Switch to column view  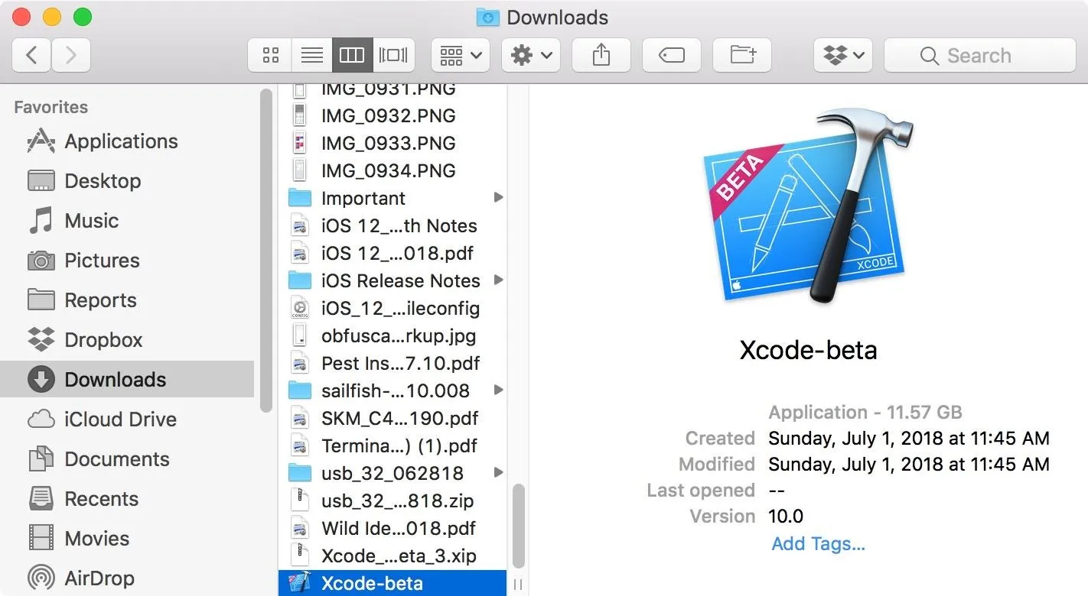(352, 55)
